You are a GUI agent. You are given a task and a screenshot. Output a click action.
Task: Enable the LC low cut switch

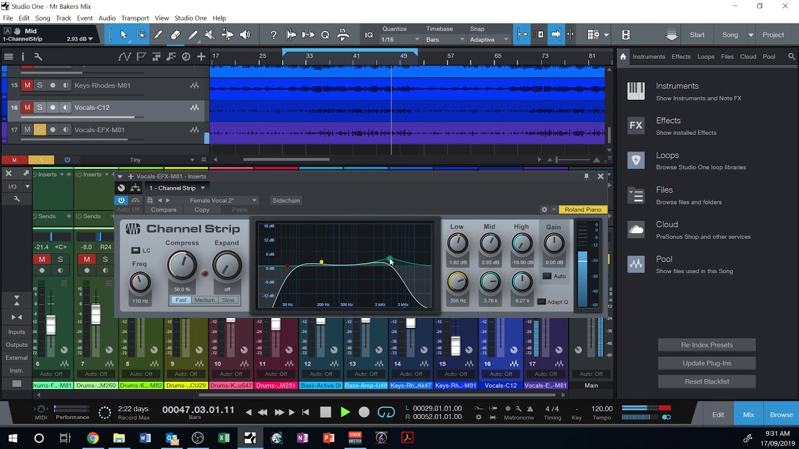coord(135,250)
